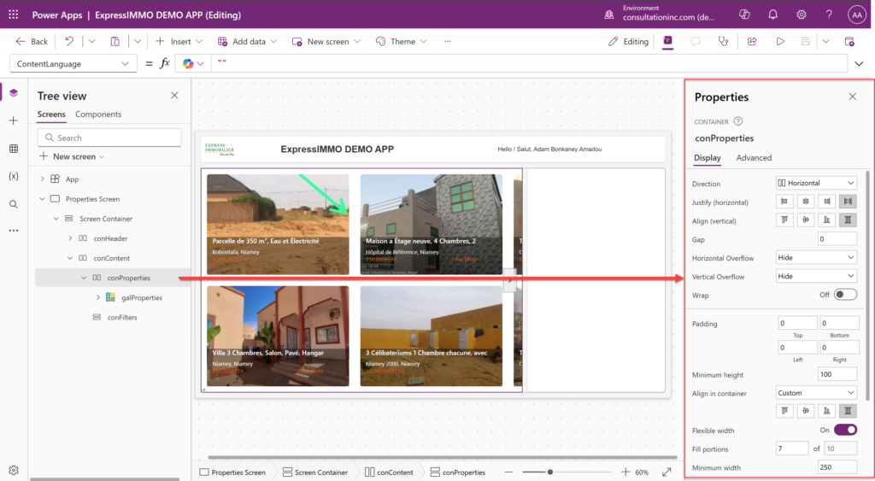Select the last Justify (horizontal) option

848,202
